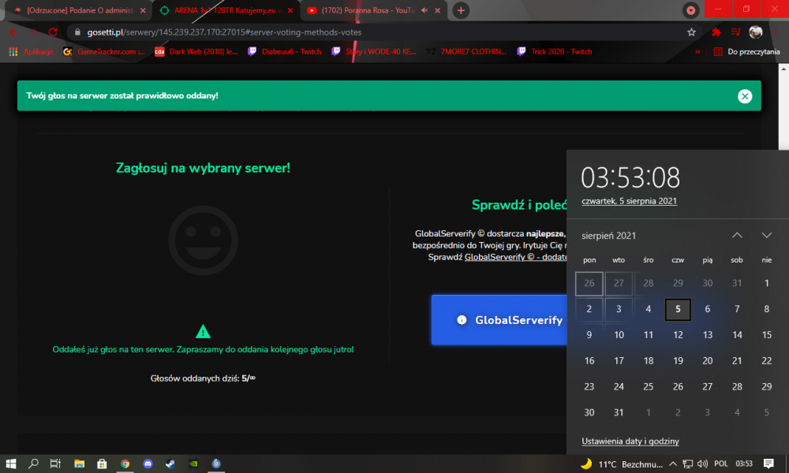Reload the gosetti.pl page
The width and height of the screenshot is (789, 473).
pyautogui.click(x=53, y=32)
